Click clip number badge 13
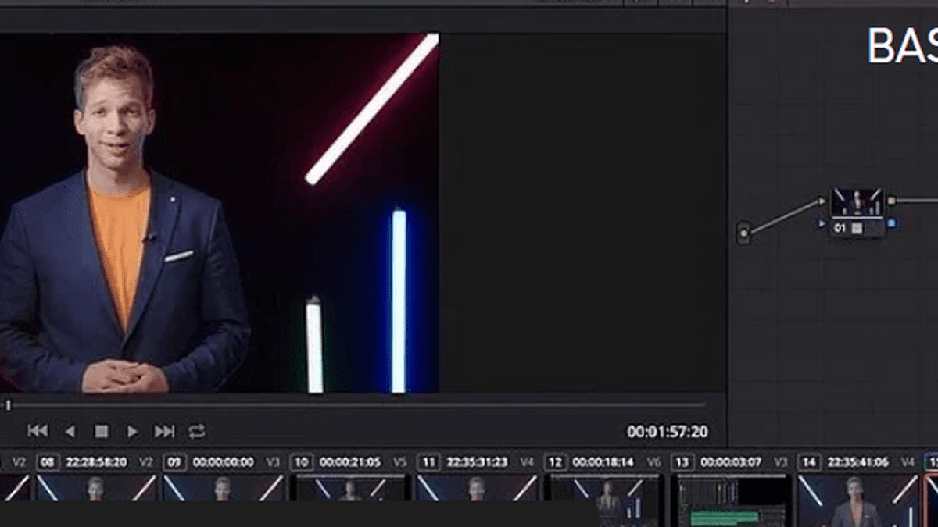938x527 pixels. coord(682,462)
